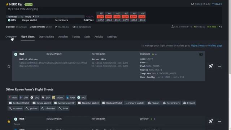Go to the Tuning tab
231x130 pixels.
[76, 37]
